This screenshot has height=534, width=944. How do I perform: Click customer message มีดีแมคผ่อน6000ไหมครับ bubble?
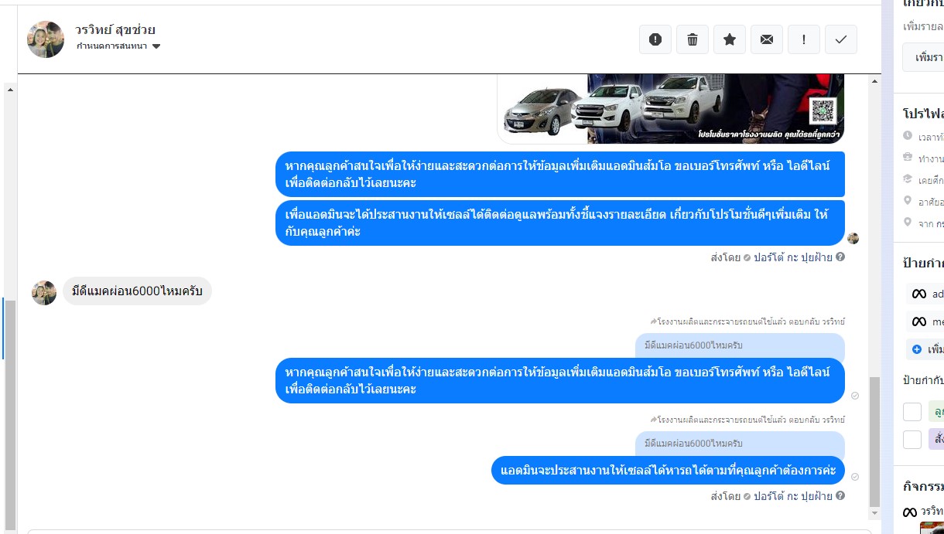[x=137, y=291]
